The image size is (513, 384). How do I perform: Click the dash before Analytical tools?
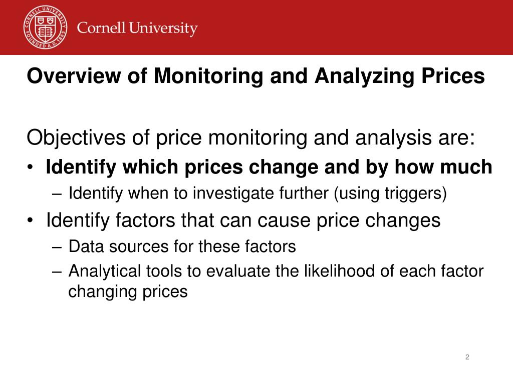[57, 272]
